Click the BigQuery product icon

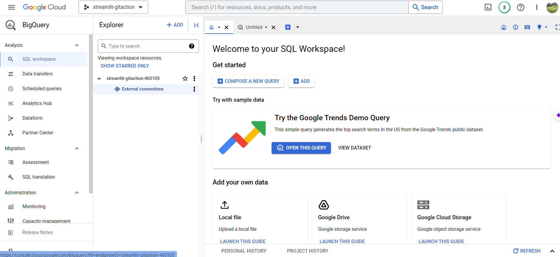(11, 25)
